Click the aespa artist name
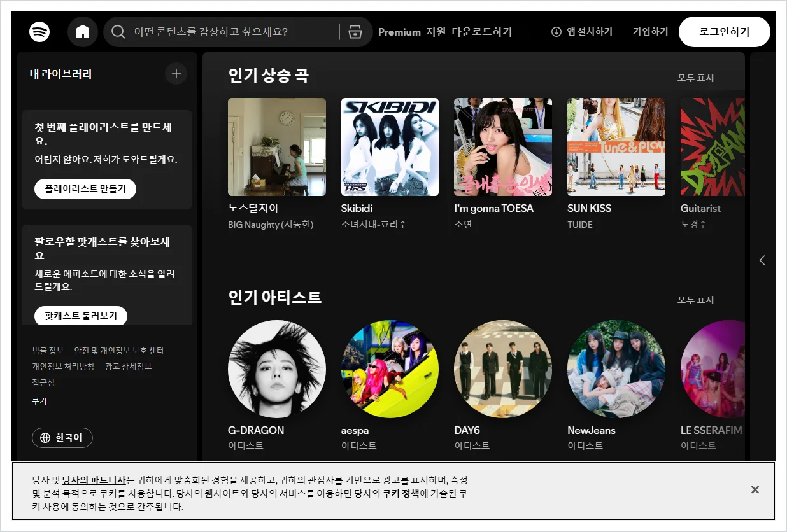This screenshot has width=787, height=532. click(355, 430)
